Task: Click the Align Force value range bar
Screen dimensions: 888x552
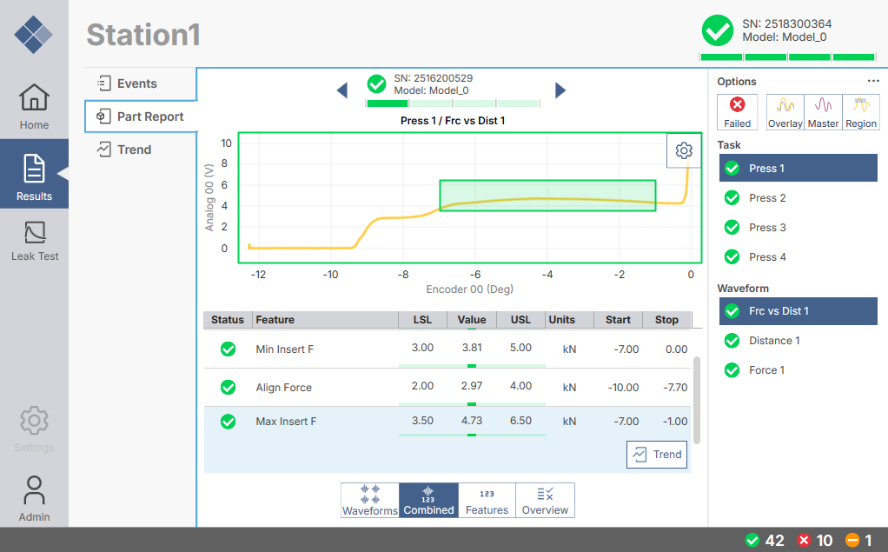Action: coord(472,404)
